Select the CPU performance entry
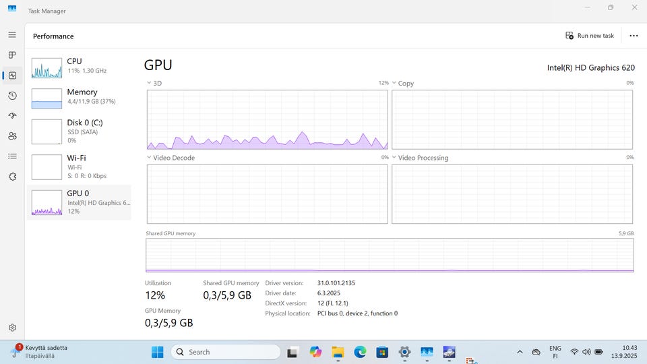 80,67
